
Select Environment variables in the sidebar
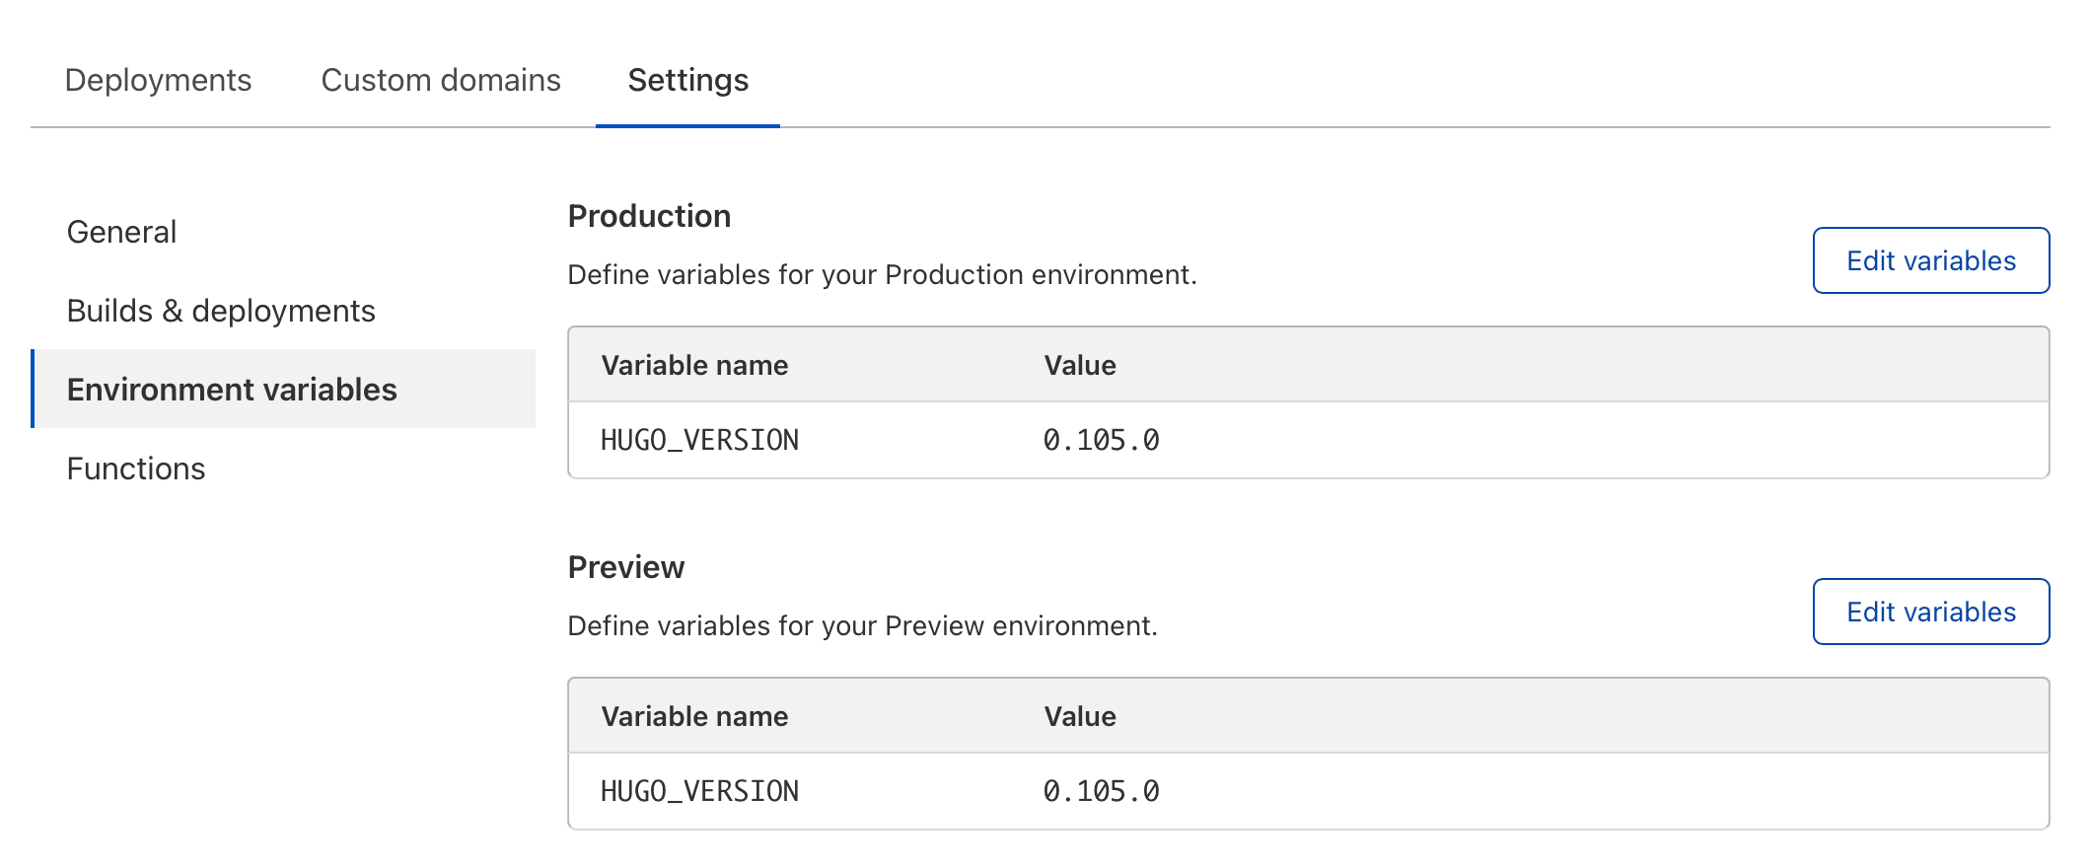click(x=232, y=390)
